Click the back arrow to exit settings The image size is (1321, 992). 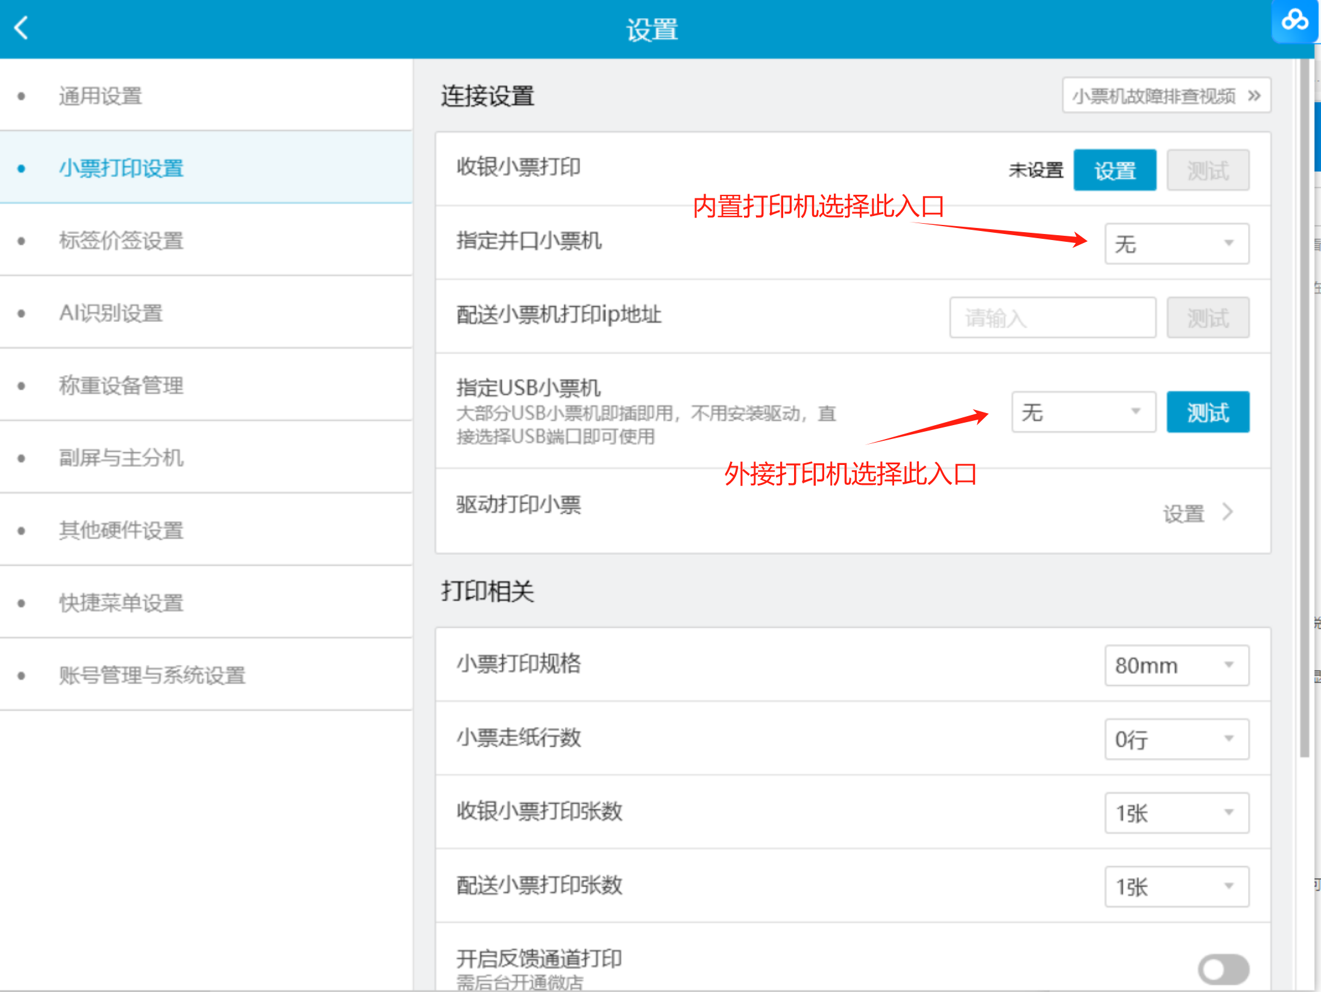click(x=20, y=28)
